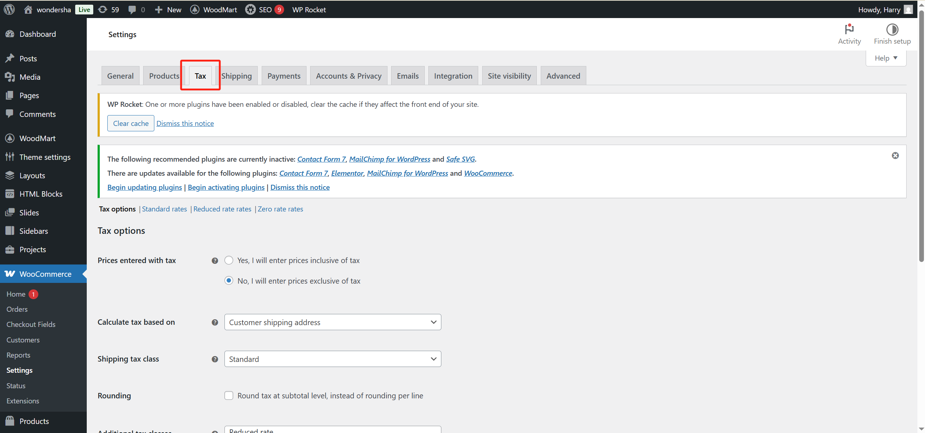Open the Standard rates section

click(164, 209)
